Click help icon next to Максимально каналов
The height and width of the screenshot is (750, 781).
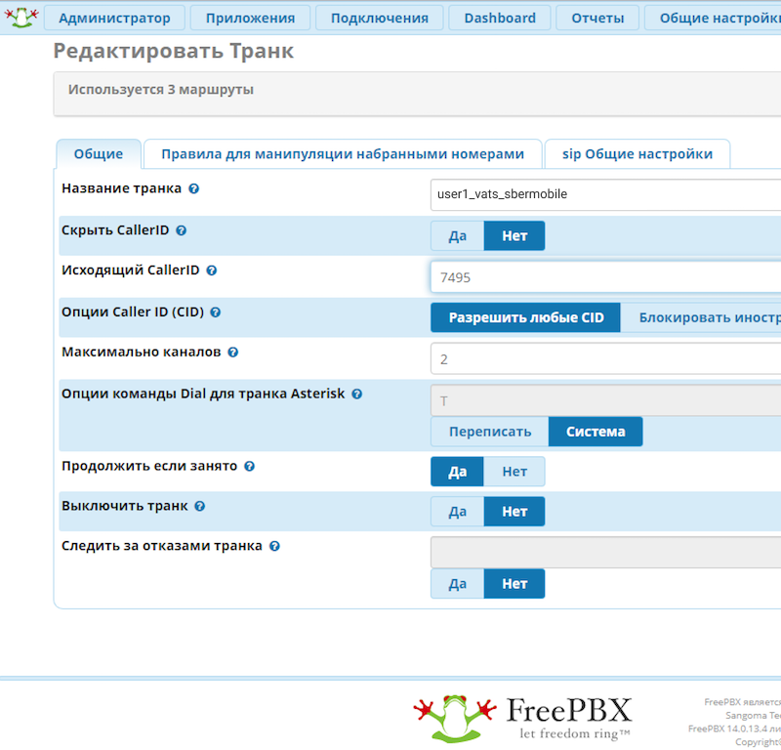[232, 353]
